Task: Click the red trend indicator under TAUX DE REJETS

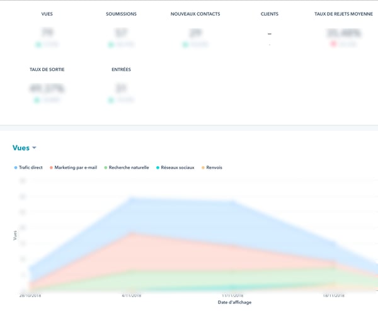Action: [x=333, y=44]
